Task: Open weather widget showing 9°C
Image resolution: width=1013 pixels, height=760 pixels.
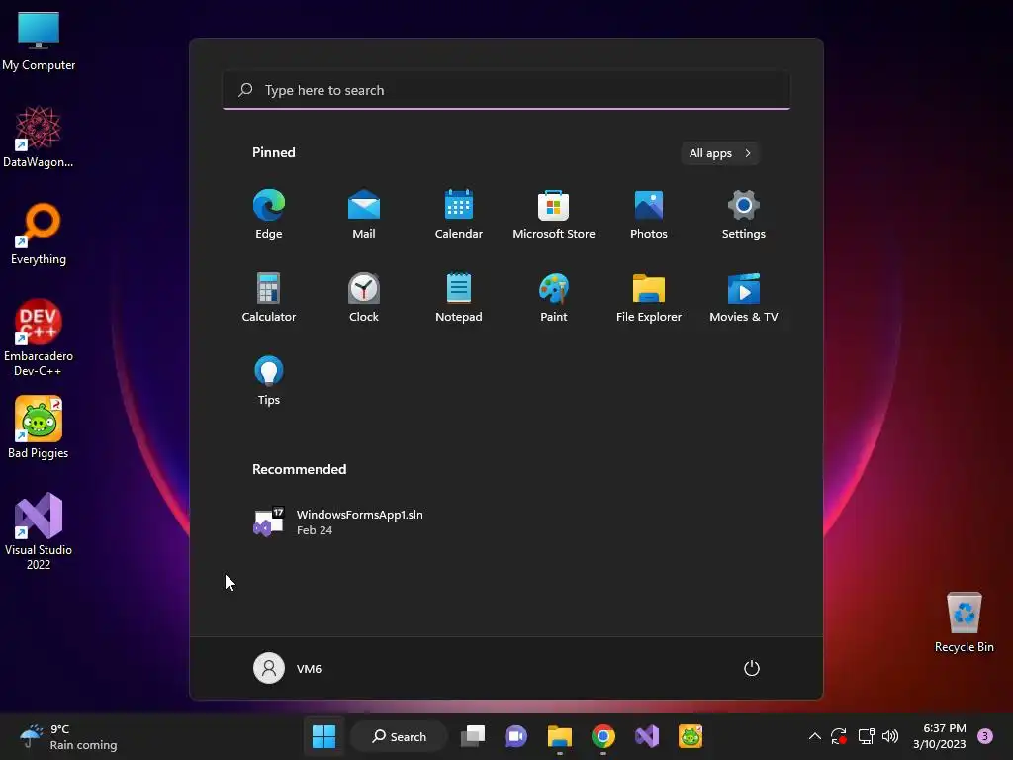Action: click(x=68, y=736)
